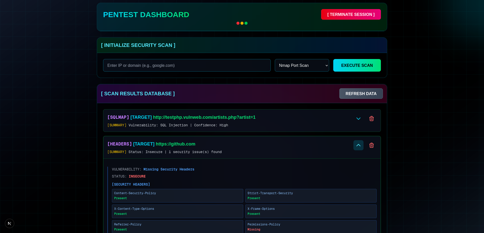Delete the HEADERS github.com scan result
The image size is (484, 233).
[x=371, y=145]
